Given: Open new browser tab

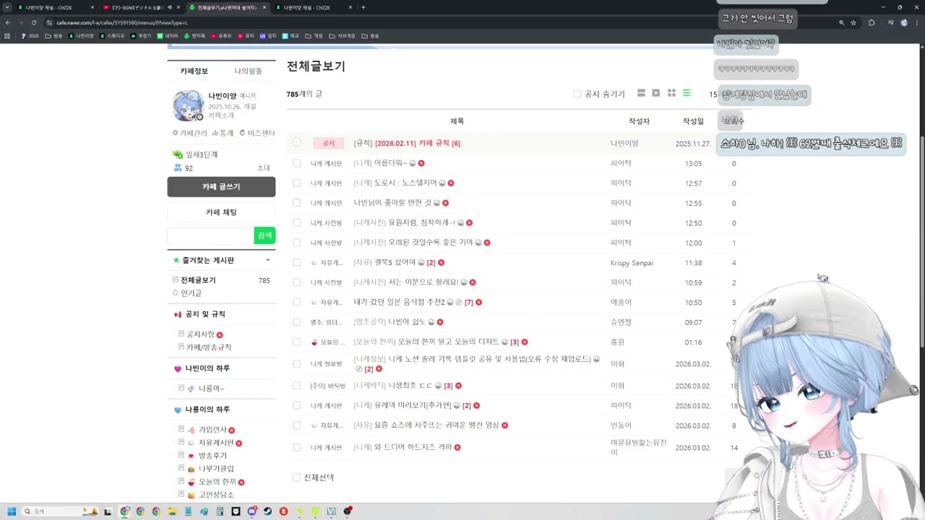Looking at the screenshot, I should coord(363,7).
